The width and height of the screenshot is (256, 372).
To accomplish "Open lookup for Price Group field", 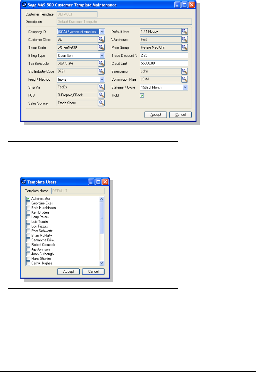I will tap(185, 48).
